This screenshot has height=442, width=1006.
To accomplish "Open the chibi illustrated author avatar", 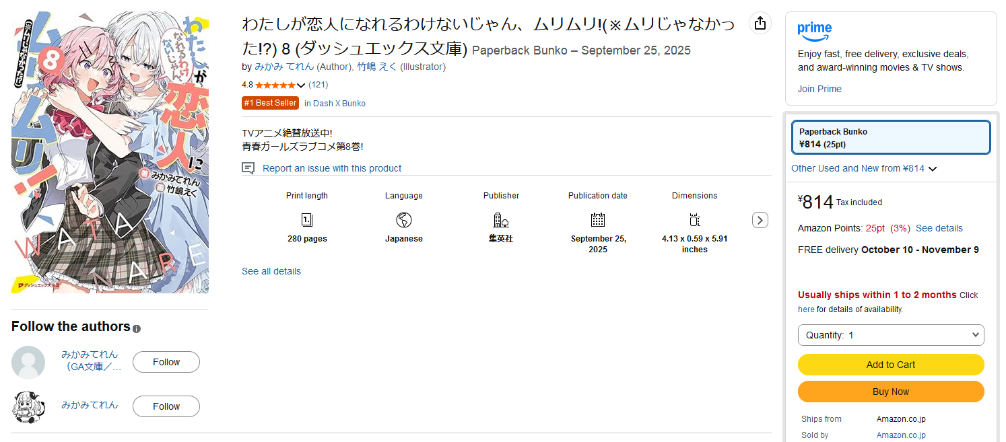I will [x=28, y=407].
